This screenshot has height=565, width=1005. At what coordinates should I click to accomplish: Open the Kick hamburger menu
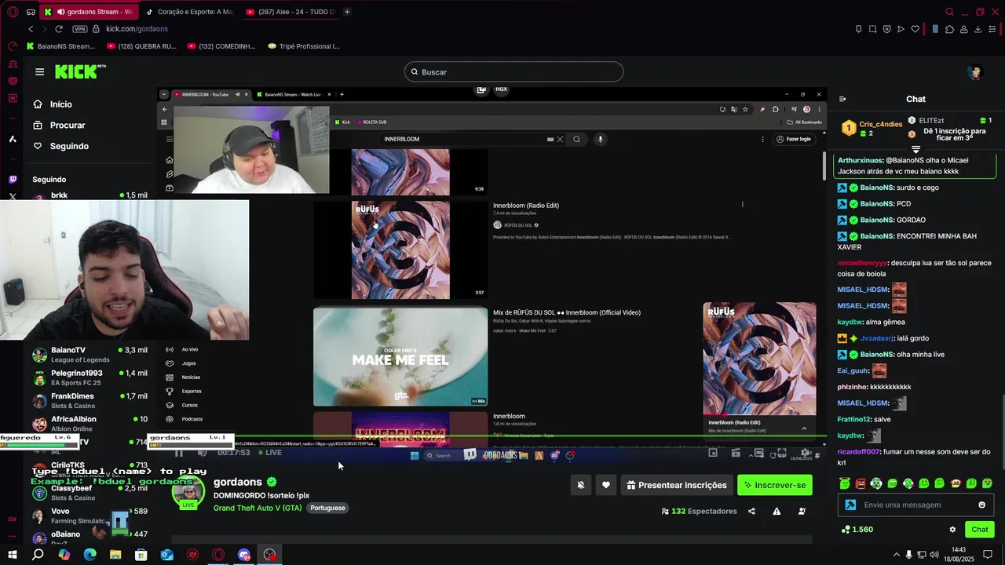[x=39, y=72]
